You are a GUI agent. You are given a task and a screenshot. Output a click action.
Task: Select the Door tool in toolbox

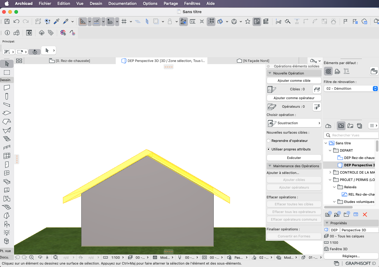coord(7,165)
